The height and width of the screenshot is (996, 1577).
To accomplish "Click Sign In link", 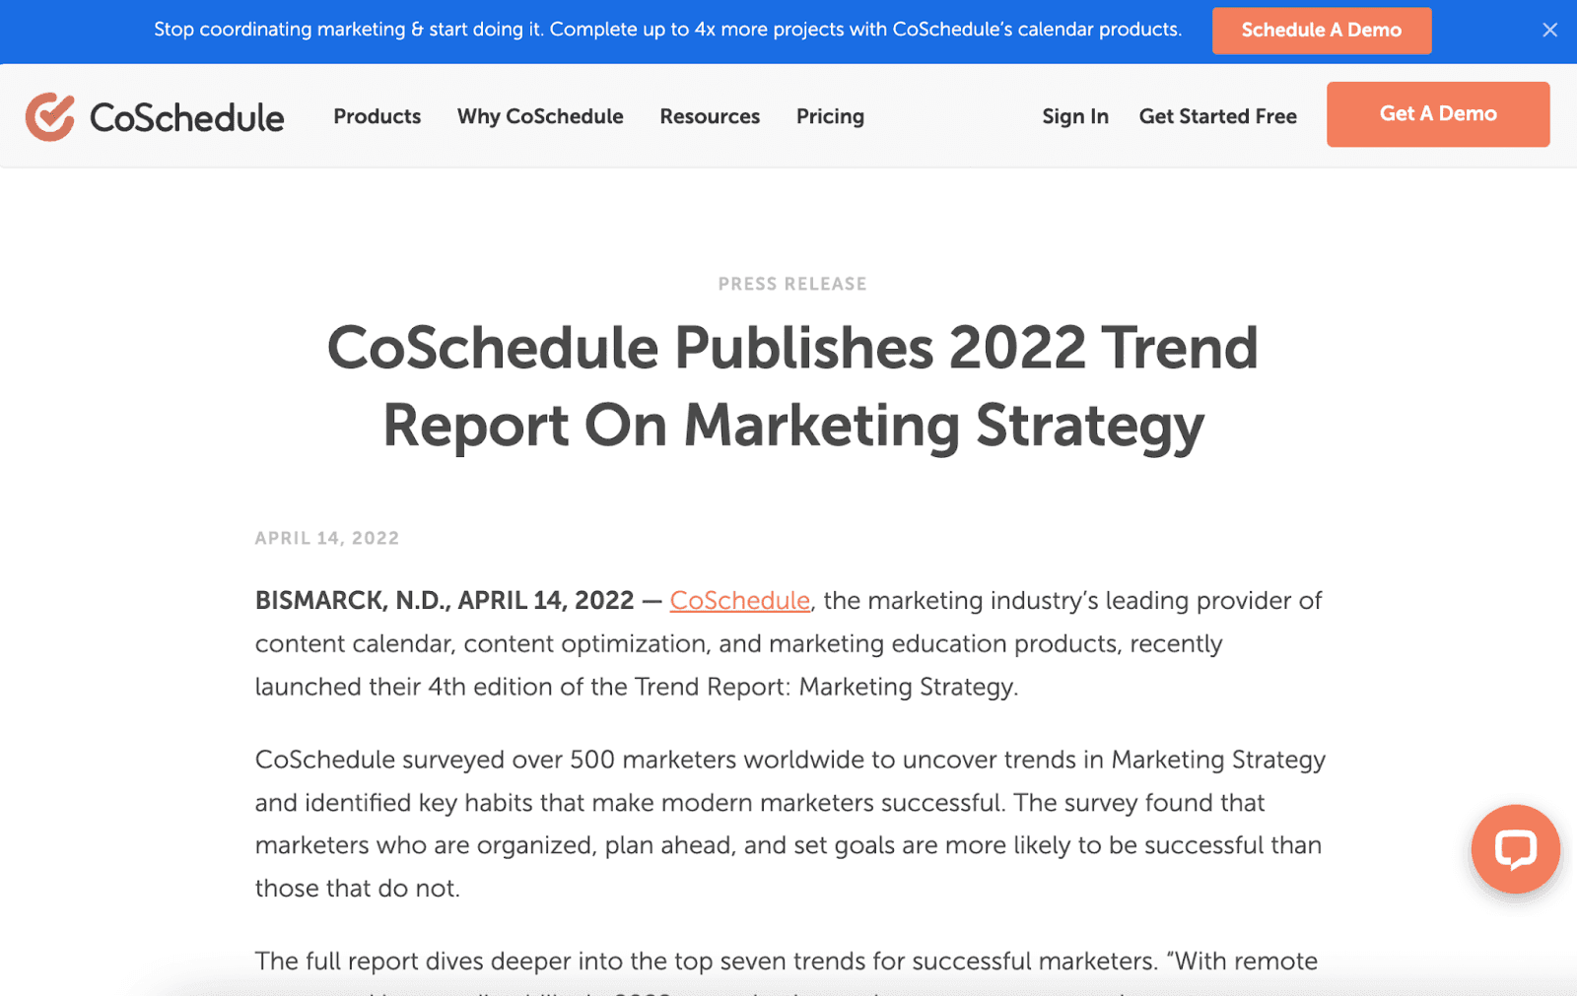I will 1075,116.
